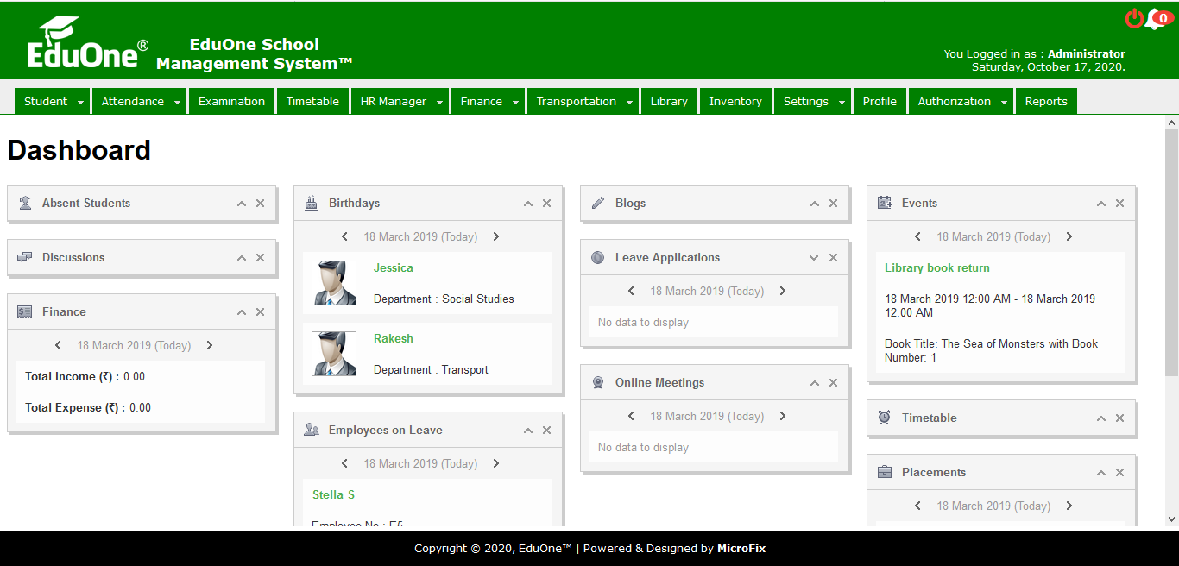Go to the Reports menu

coord(1046,102)
